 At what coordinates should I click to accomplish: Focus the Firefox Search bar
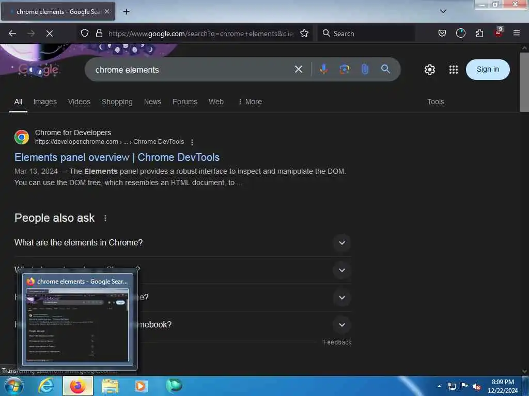[x=366, y=34]
